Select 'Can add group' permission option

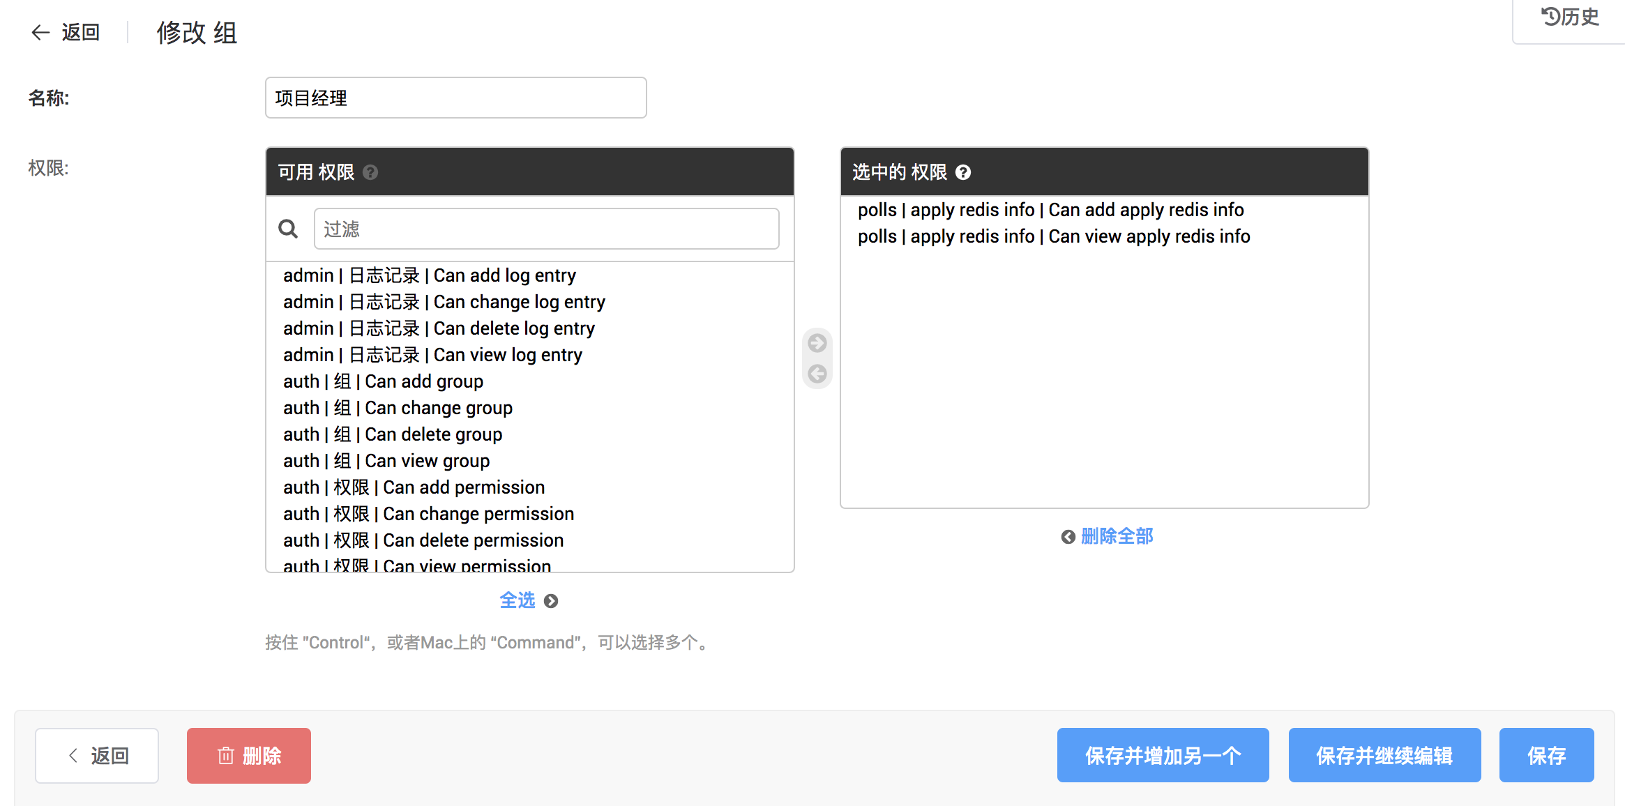coord(383,381)
